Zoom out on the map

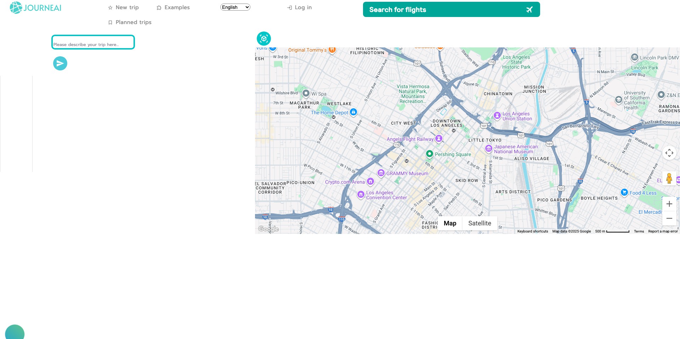pos(669,218)
